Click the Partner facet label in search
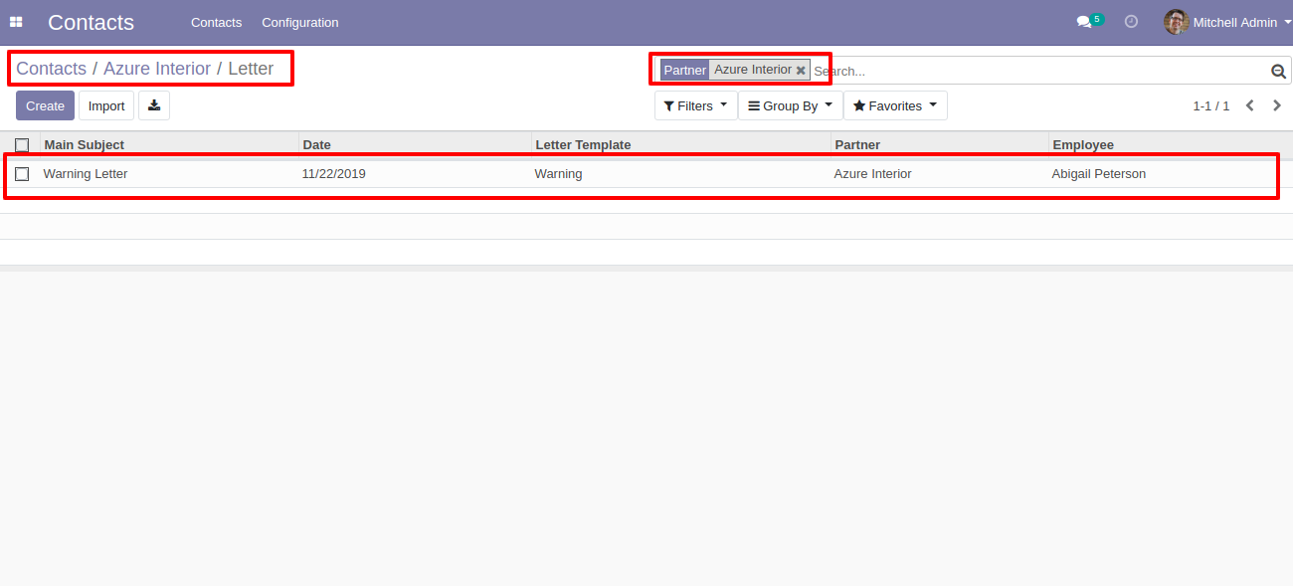The width and height of the screenshot is (1293, 586). (x=684, y=71)
